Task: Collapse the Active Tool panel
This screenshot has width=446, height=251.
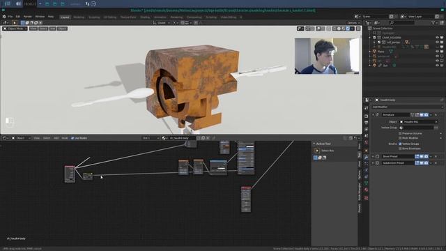Action: coord(314,144)
